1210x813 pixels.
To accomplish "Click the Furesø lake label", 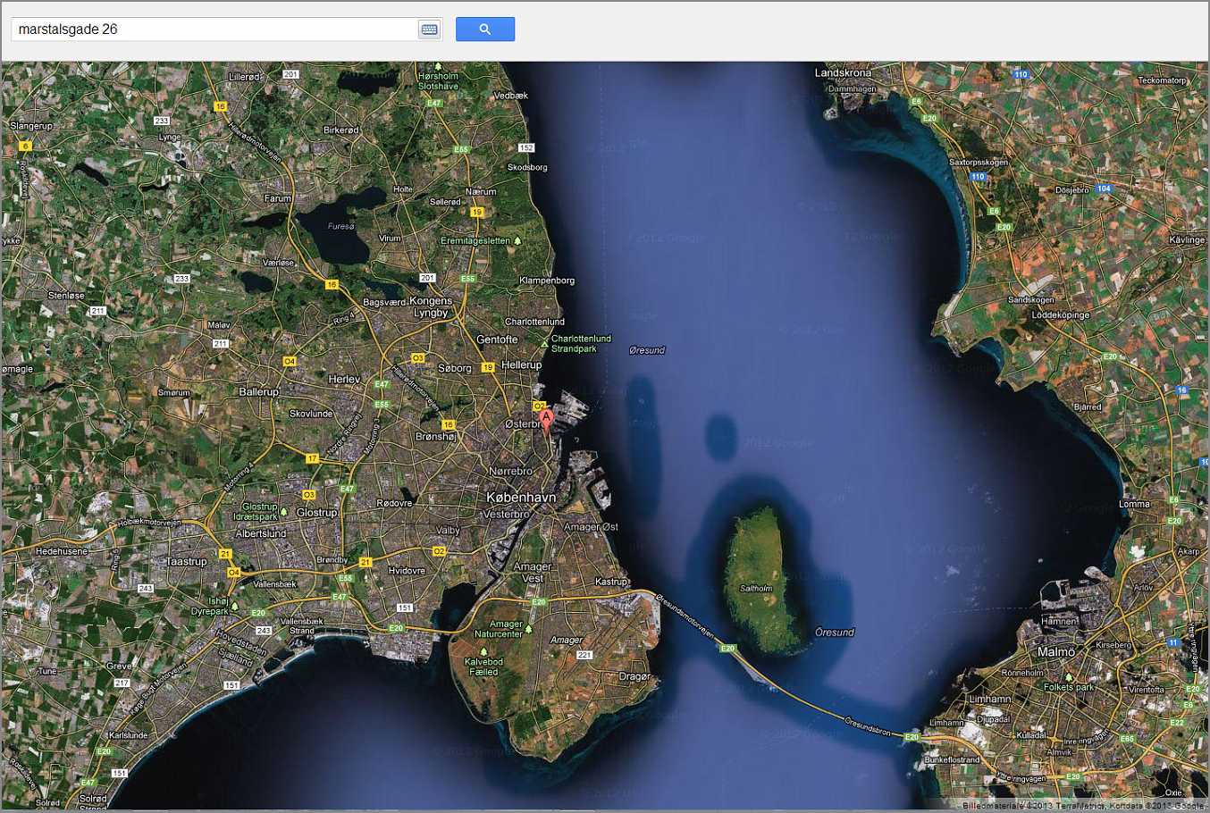I will 340,227.
